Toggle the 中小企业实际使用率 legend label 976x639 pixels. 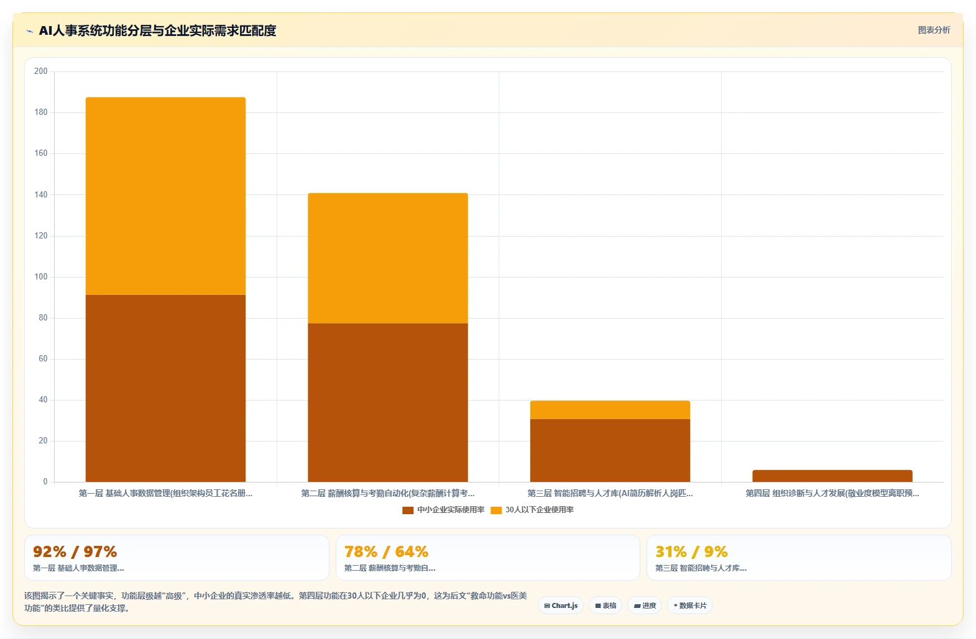click(451, 510)
